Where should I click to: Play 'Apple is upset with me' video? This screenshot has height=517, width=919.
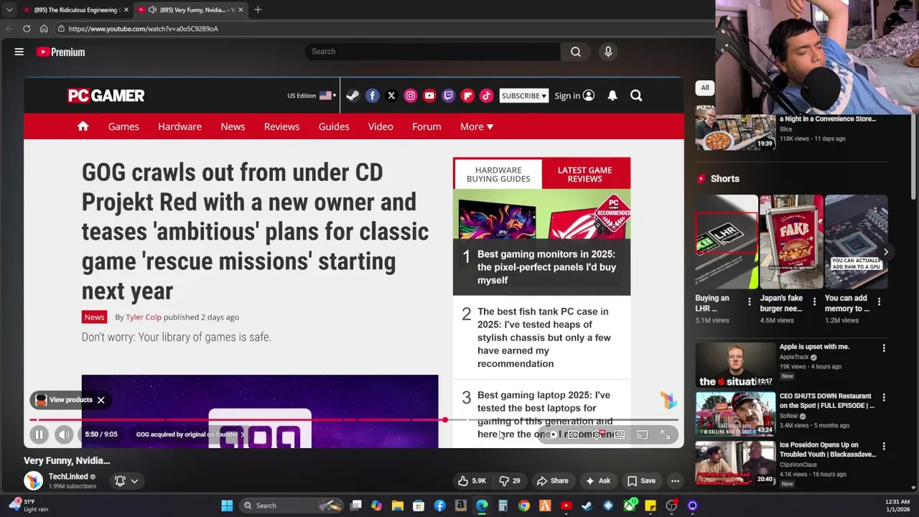click(x=735, y=365)
